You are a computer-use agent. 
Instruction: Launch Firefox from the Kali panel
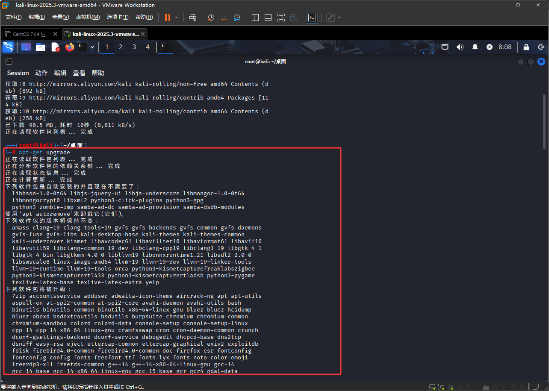tap(70, 47)
